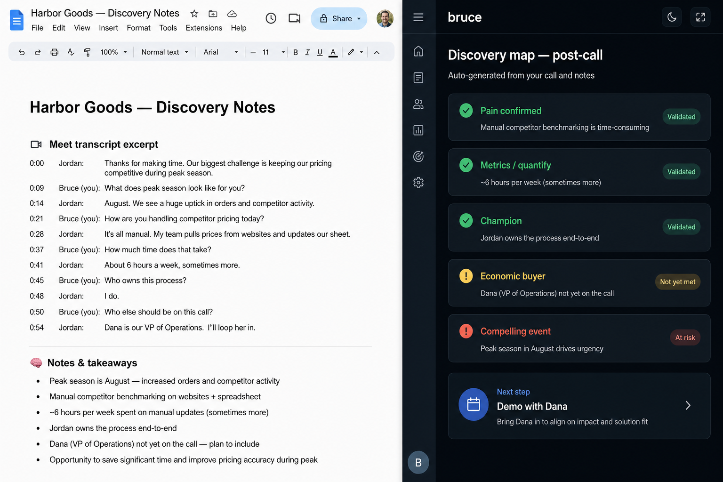The image size is (723, 482).
Task: Run spelling and grammar check
Action: click(x=71, y=52)
